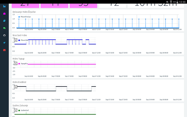
Task: Toggle the PlovecSod legend series
Action: click(x=24, y=40)
